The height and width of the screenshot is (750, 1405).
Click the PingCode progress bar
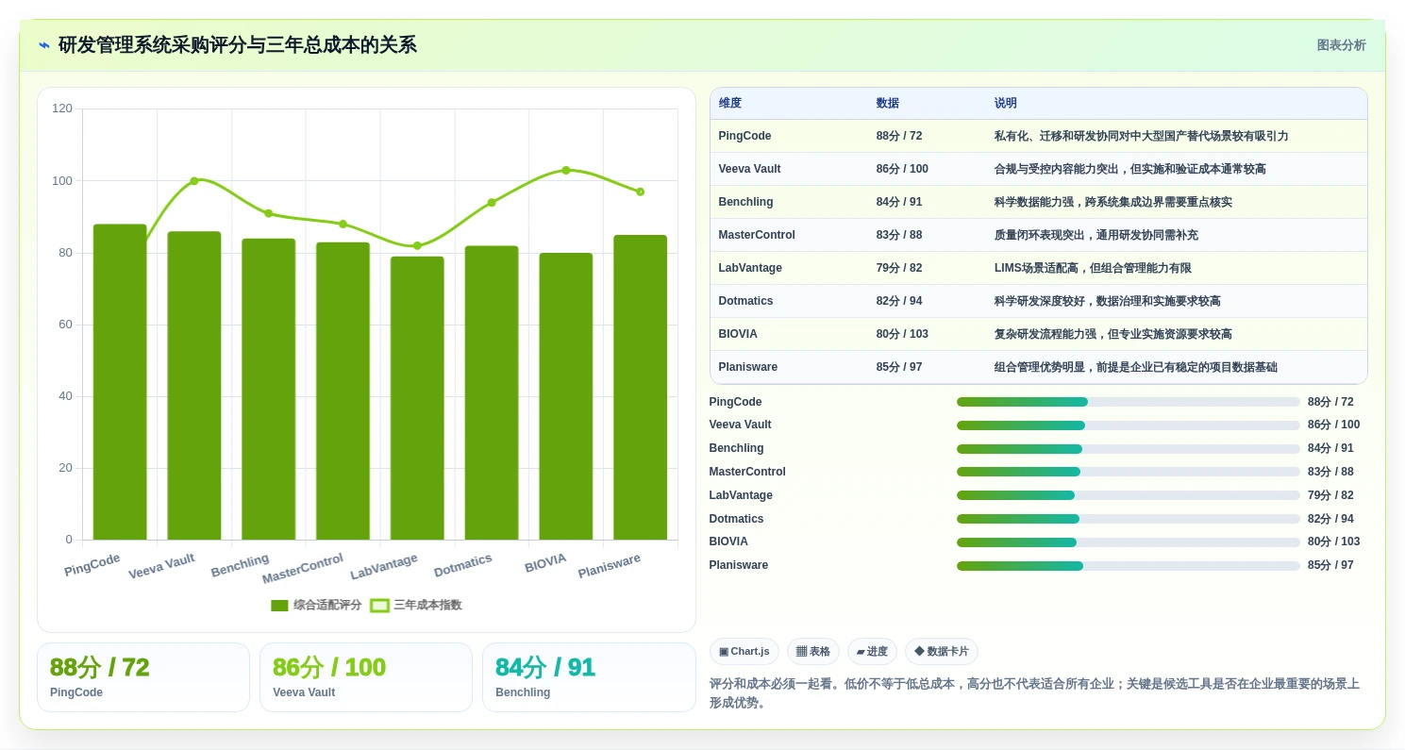[1129, 402]
